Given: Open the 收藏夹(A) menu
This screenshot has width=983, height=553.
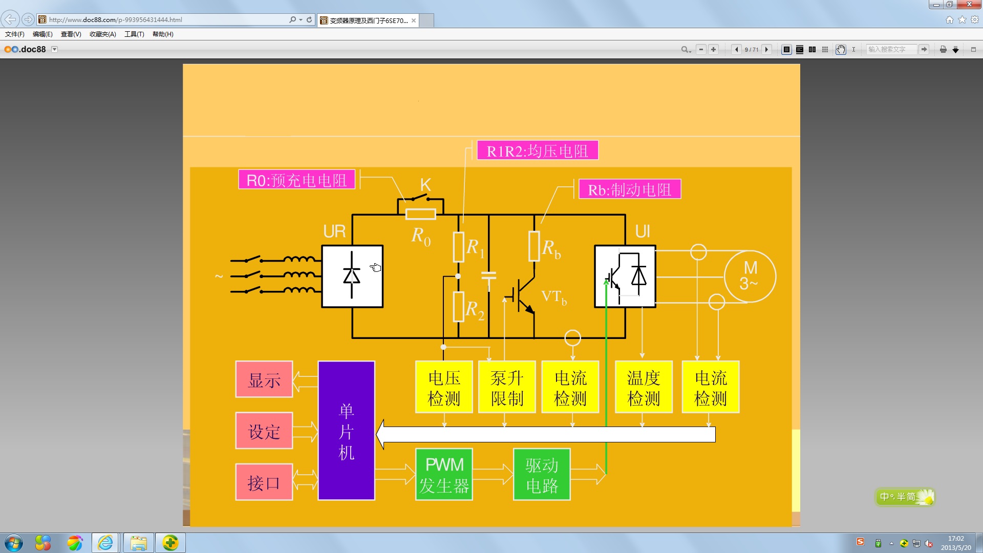Looking at the screenshot, I should point(102,34).
